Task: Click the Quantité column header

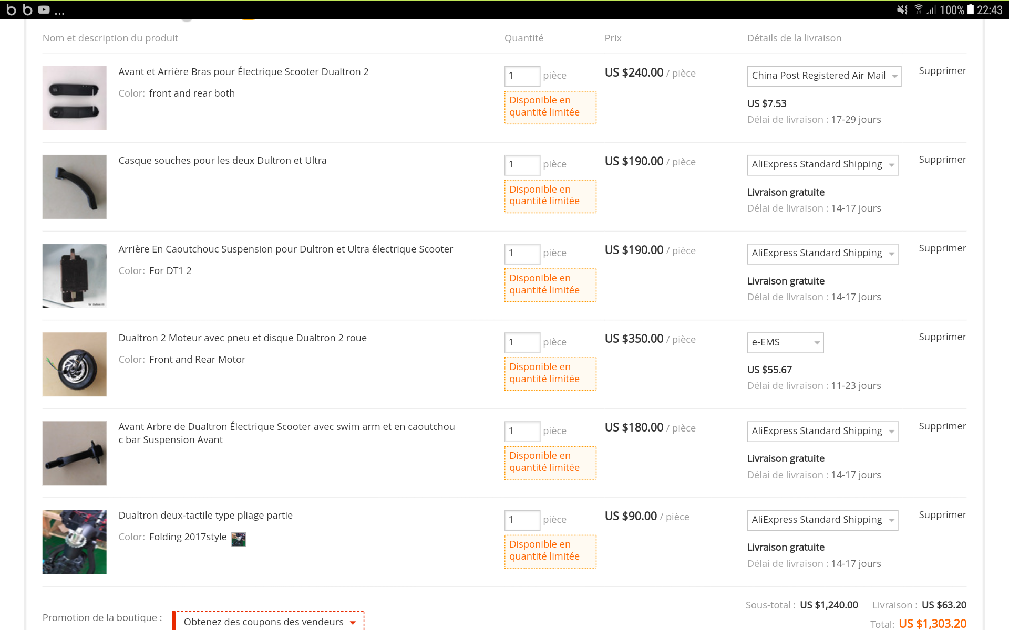Action: point(524,38)
